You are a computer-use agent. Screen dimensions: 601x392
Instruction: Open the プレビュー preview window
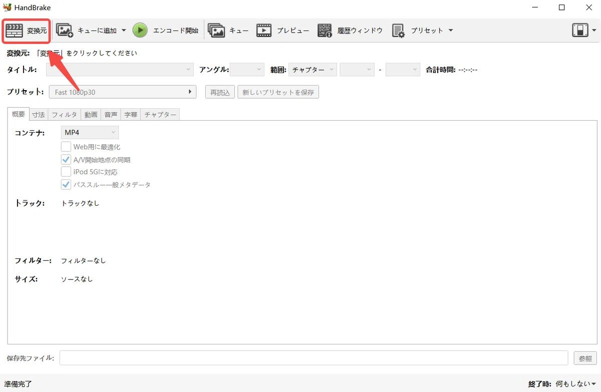(x=283, y=31)
